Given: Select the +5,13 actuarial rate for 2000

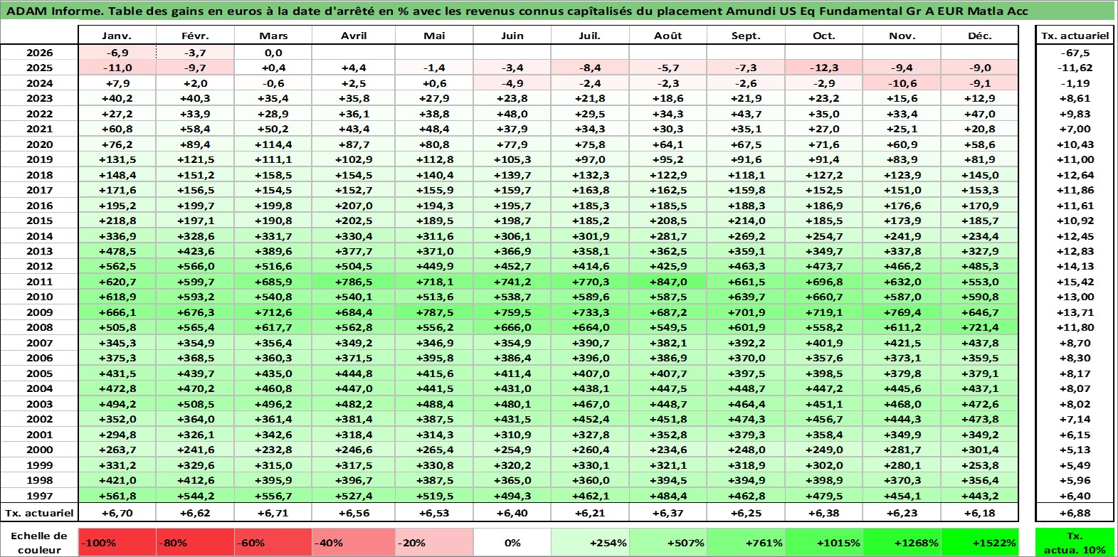Looking at the screenshot, I should click(1075, 450).
